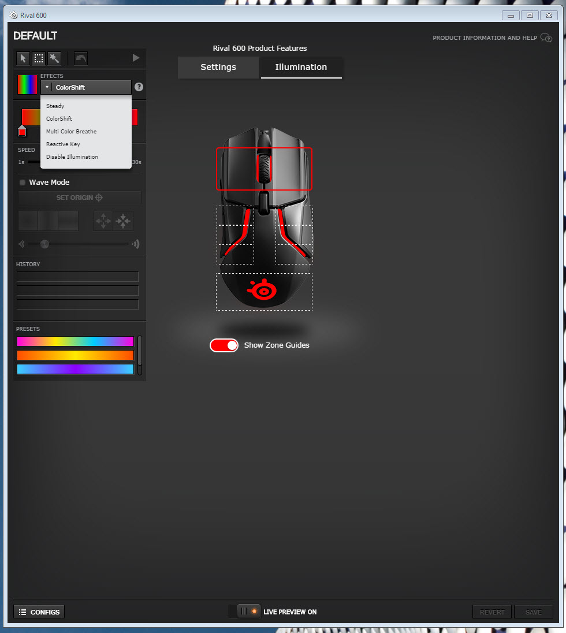Image resolution: width=566 pixels, height=633 pixels.
Task: Switch to the Illumination tab
Action: pos(301,67)
